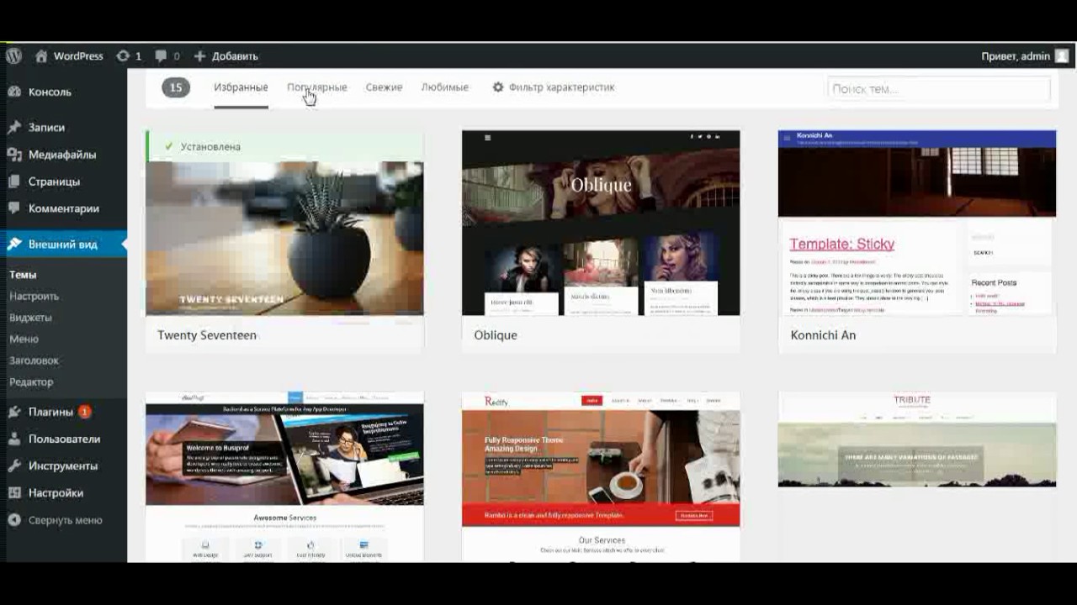Screen dimensions: 1077x605
Task: Open the Медиафайлы menu item
Action: tap(63, 155)
